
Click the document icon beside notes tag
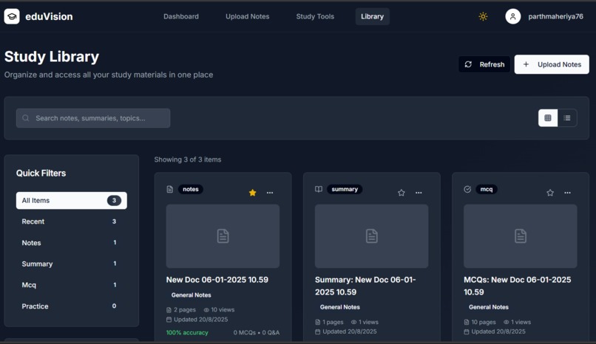point(170,189)
